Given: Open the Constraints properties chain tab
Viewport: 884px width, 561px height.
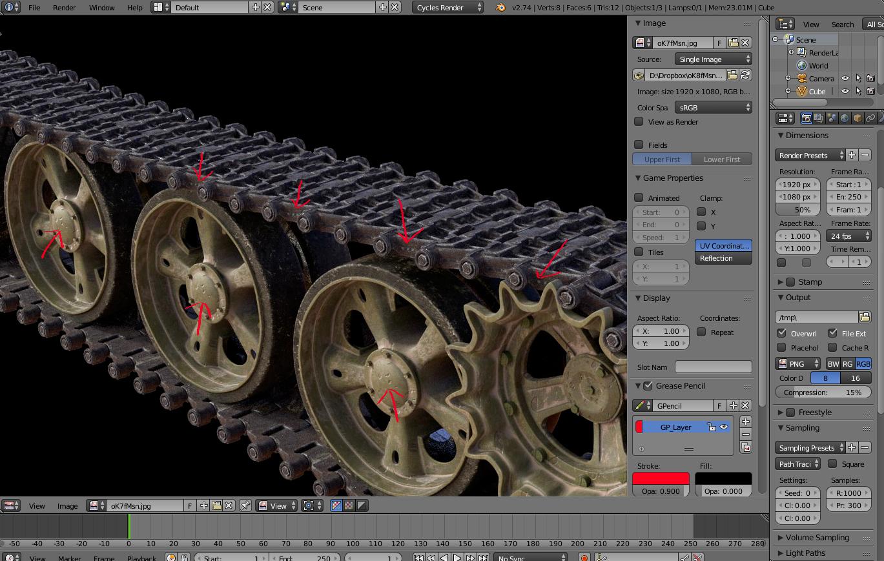Looking at the screenshot, I should [870, 118].
